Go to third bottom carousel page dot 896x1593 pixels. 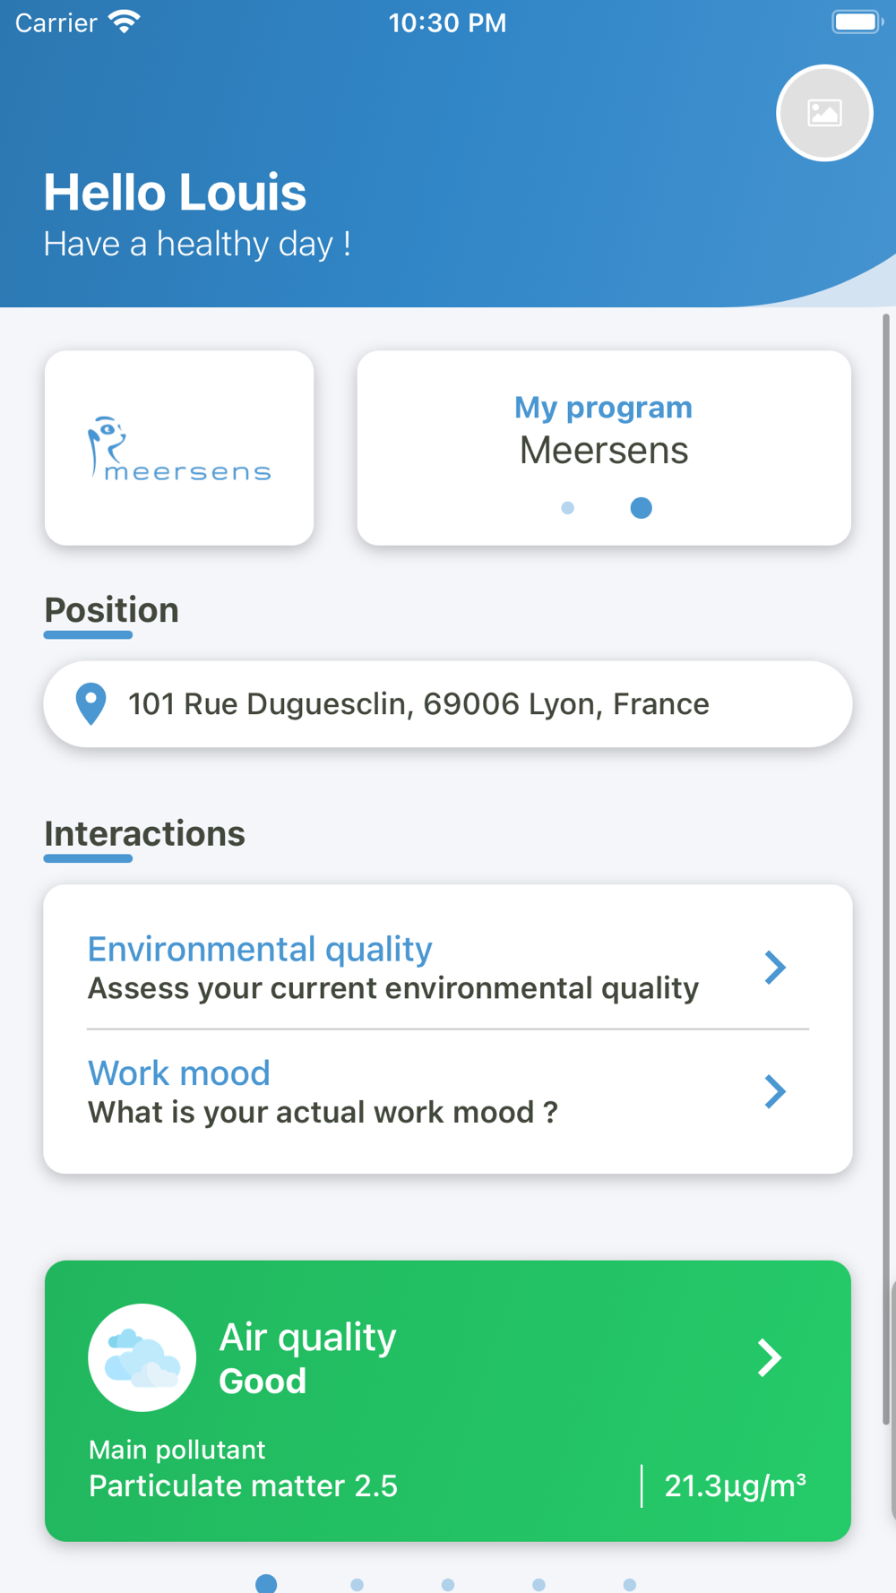[x=448, y=1585]
